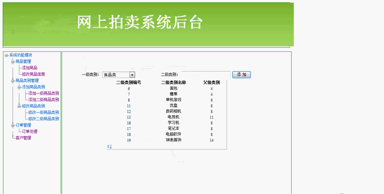Go to 添加商品 page
Viewport: 384px width, 194px height.
[30, 68]
